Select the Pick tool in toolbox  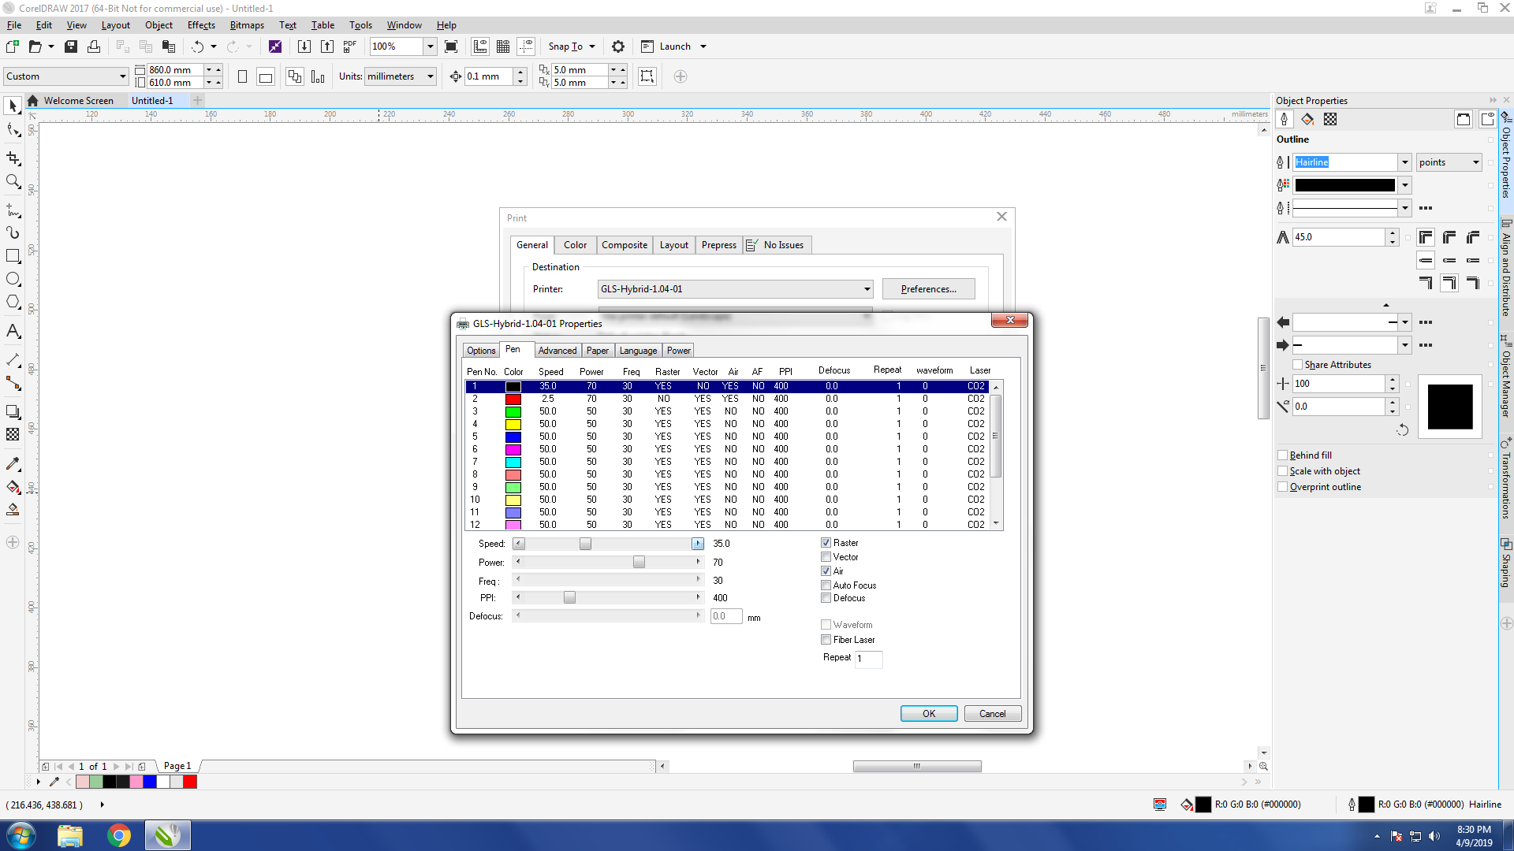point(13,106)
